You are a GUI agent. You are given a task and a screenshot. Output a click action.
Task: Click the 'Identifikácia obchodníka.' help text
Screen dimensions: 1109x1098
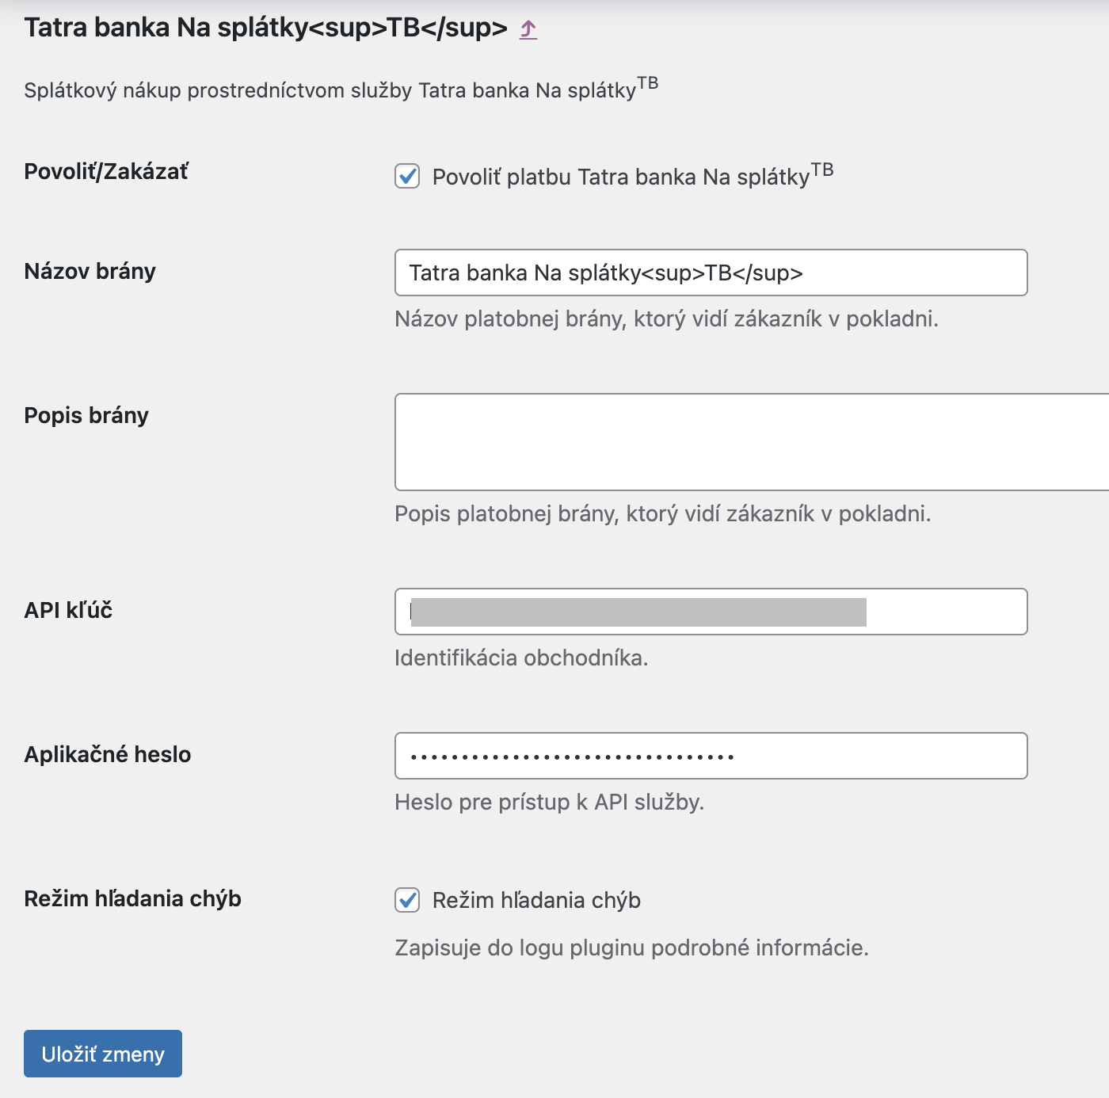pyautogui.click(x=521, y=658)
